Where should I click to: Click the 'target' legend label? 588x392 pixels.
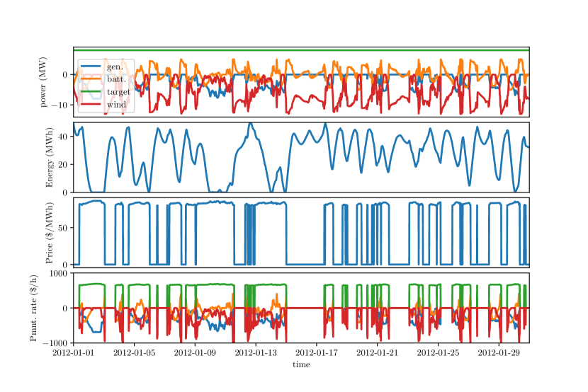coord(118,92)
